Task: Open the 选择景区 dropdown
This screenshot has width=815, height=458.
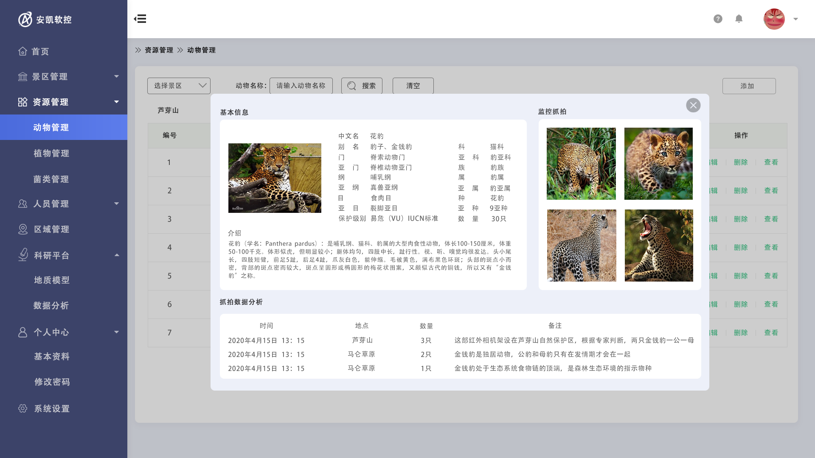Action: coord(179,86)
